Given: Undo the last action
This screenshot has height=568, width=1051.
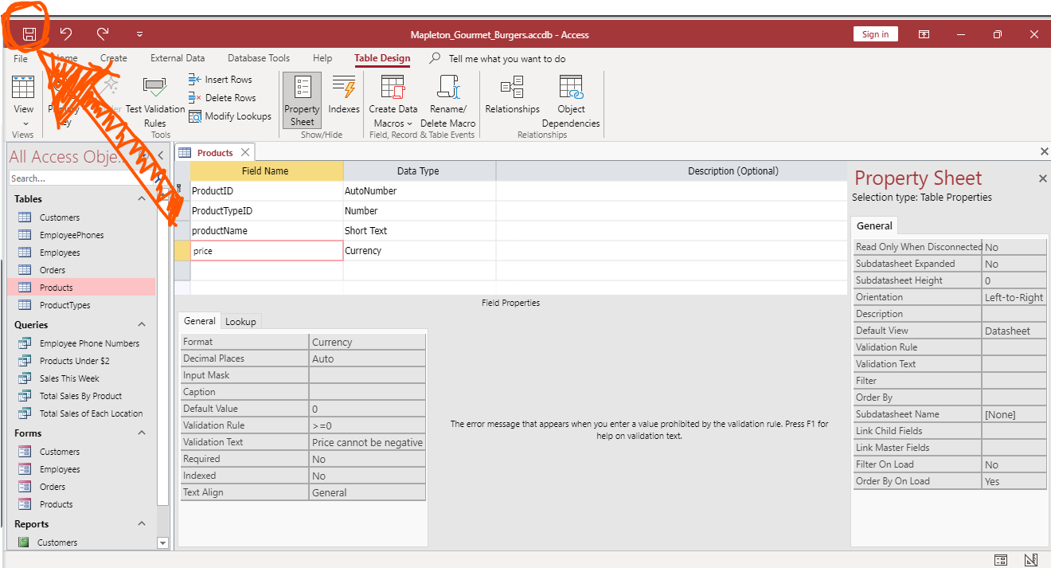Looking at the screenshot, I should pyautogui.click(x=66, y=34).
